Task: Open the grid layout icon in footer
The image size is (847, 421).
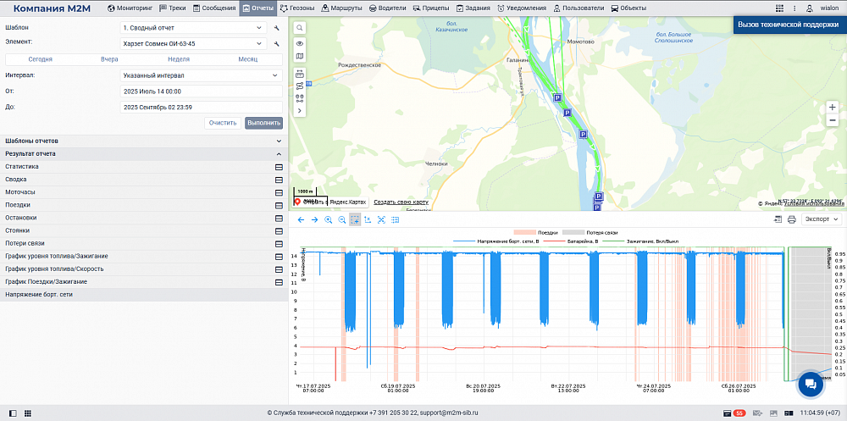Action: click(x=28, y=413)
